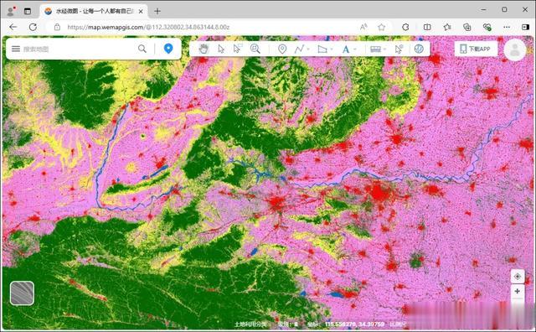Select the arrow pointer tool
Screen dimensions: 536x332
tap(221, 49)
